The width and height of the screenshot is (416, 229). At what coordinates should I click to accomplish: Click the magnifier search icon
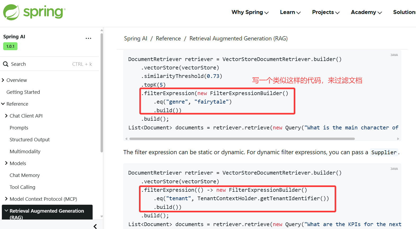coord(6,64)
